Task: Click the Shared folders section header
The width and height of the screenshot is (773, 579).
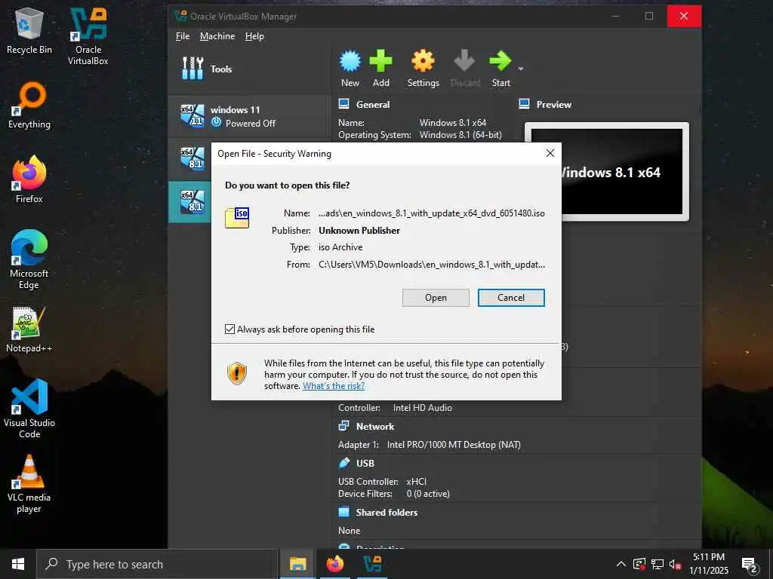Action: tap(387, 513)
